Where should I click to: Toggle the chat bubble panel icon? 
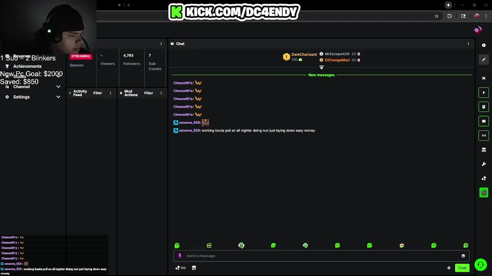[484, 121]
